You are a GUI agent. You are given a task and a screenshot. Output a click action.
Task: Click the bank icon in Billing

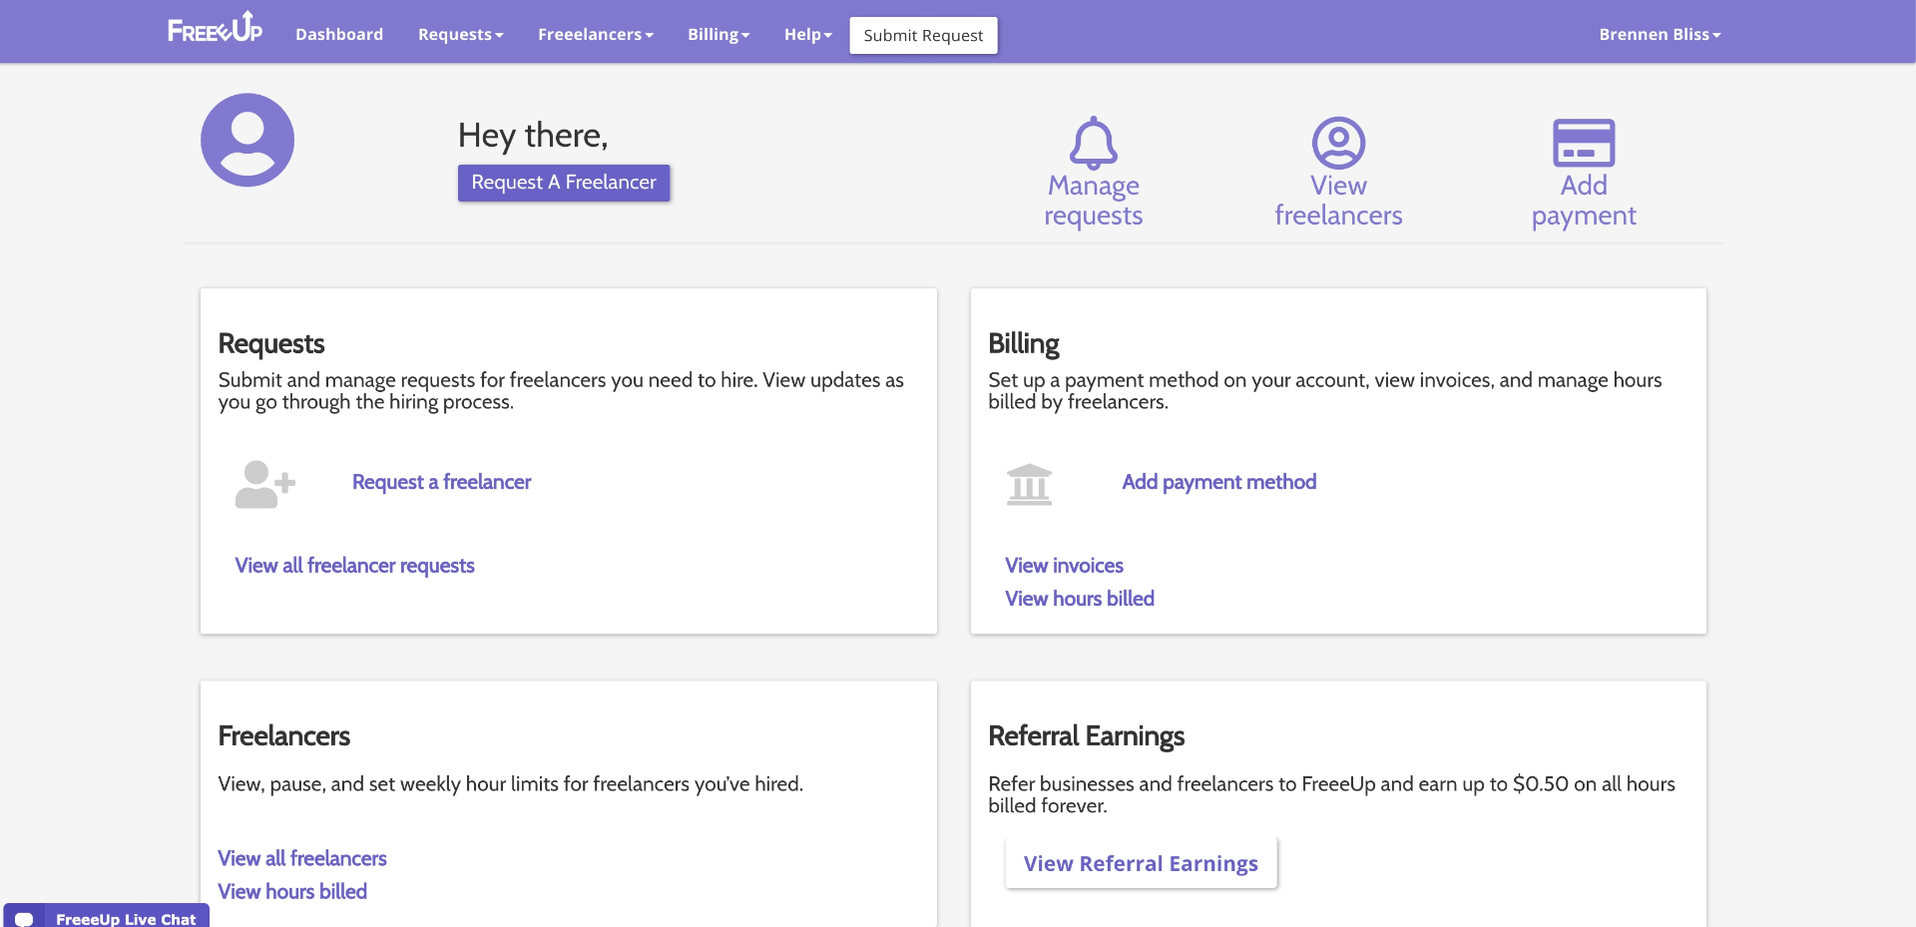1030,485
